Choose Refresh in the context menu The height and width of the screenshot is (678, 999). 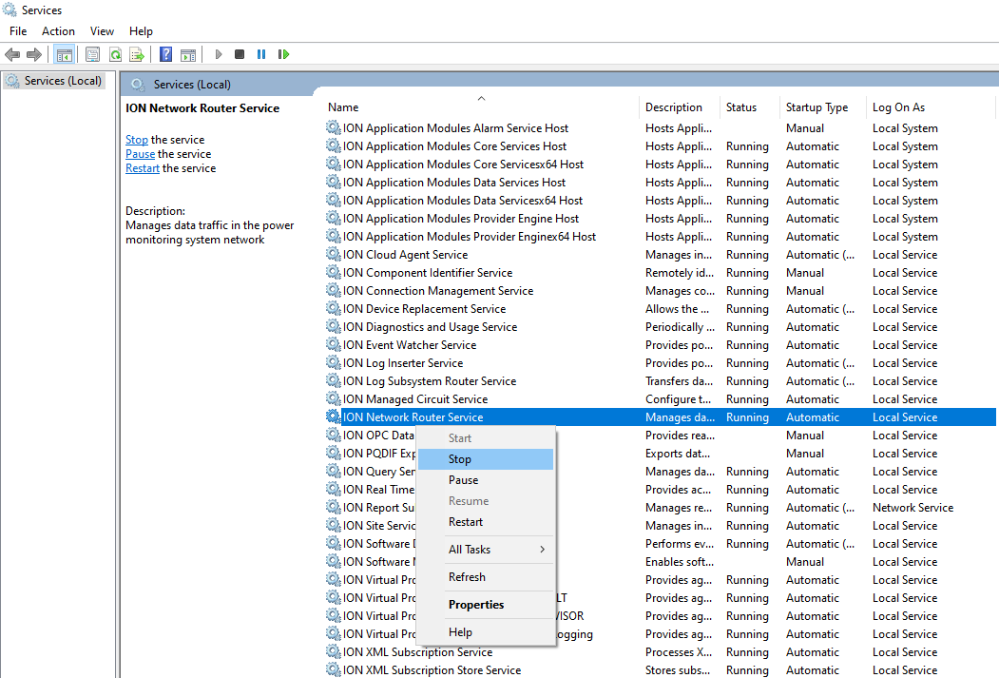pos(486,576)
